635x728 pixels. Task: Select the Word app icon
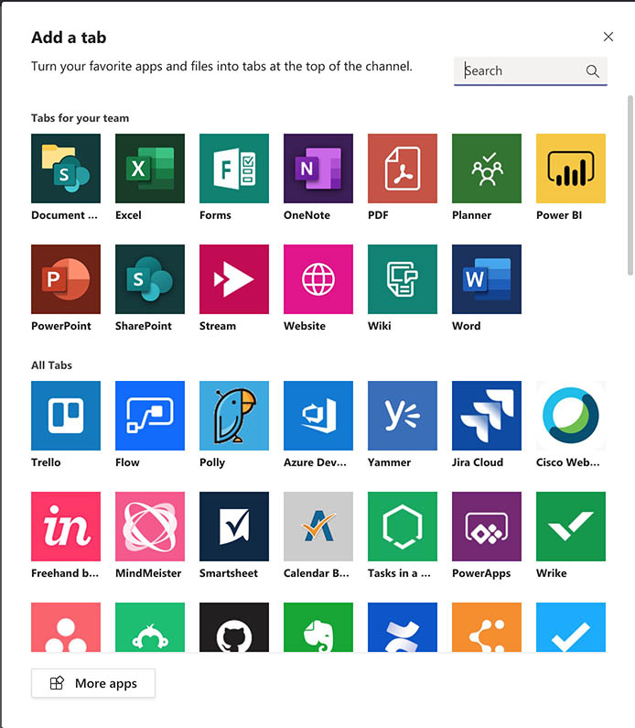pos(487,279)
